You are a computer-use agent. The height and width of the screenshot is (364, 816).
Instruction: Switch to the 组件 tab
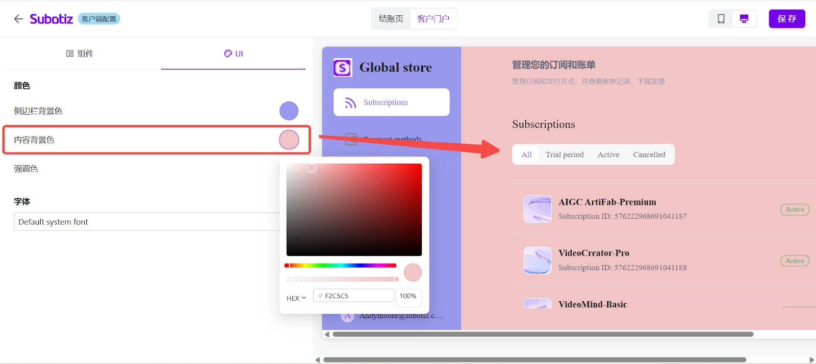click(80, 54)
